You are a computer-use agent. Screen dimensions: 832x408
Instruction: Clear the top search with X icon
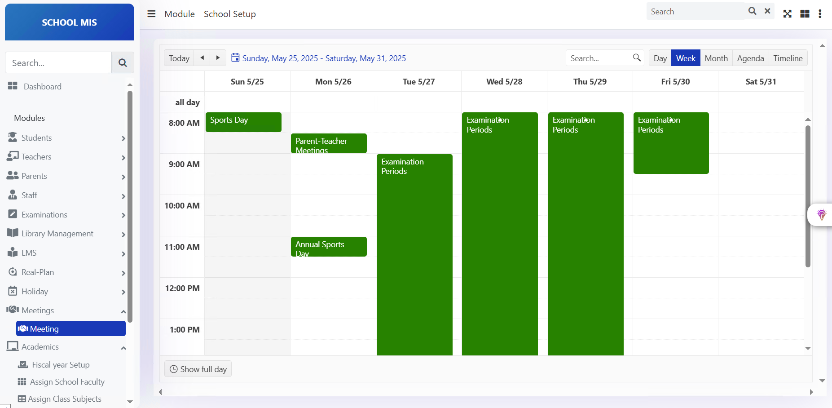coord(767,11)
